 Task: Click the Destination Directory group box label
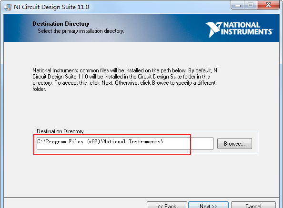click(60, 131)
